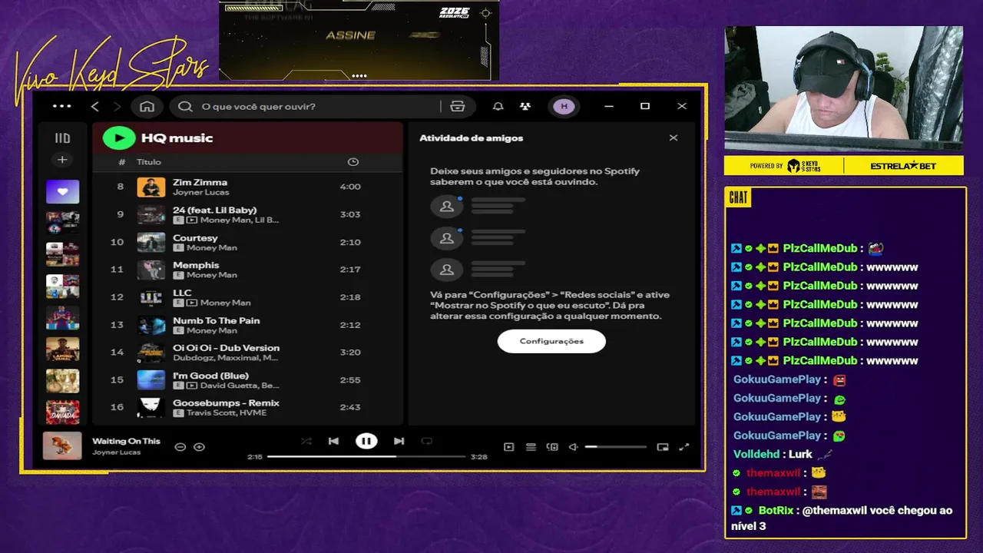Open the Spotify Home page

pos(147,106)
